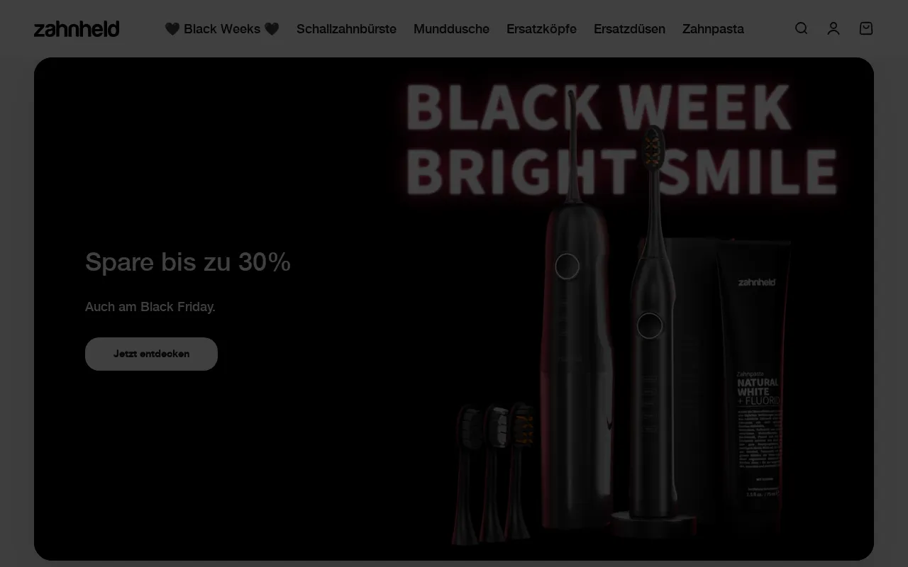Click the right black heart icon
This screenshot has height=567, width=908.
coord(272,29)
